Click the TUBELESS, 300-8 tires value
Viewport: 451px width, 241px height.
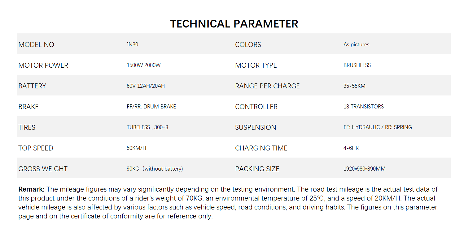pyautogui.click(x=147, y=127)
